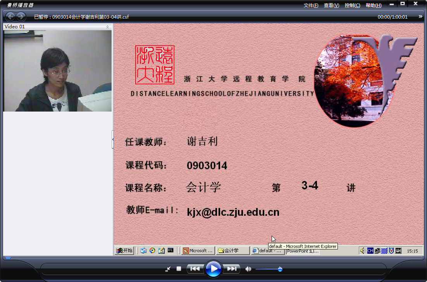The width and height of the screenshot is (427, 282).
Task: Mute audio via the speaker icon
Action: (x=248, y=269)
